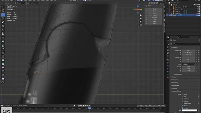Hide Front Part 1 in viewport
The height and width of the screenshot is (113, 201).
[x=197, y=11]
